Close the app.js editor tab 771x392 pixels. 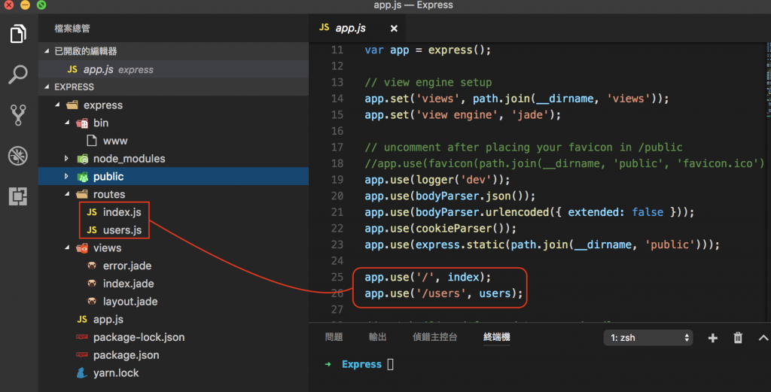tap(394, 29)
